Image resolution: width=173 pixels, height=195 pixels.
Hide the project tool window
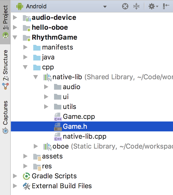[x=166, y=7]
